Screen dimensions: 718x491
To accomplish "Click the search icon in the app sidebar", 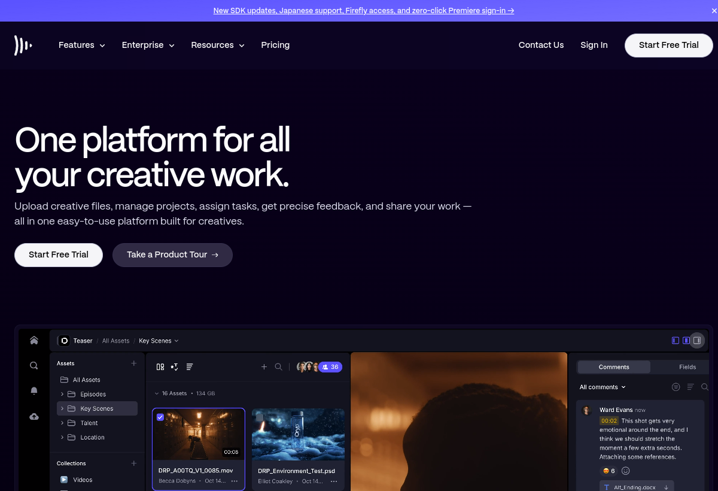I will (34, 365).
